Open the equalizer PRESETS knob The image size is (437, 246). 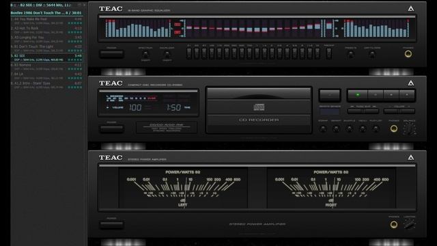tap(350, 54)
